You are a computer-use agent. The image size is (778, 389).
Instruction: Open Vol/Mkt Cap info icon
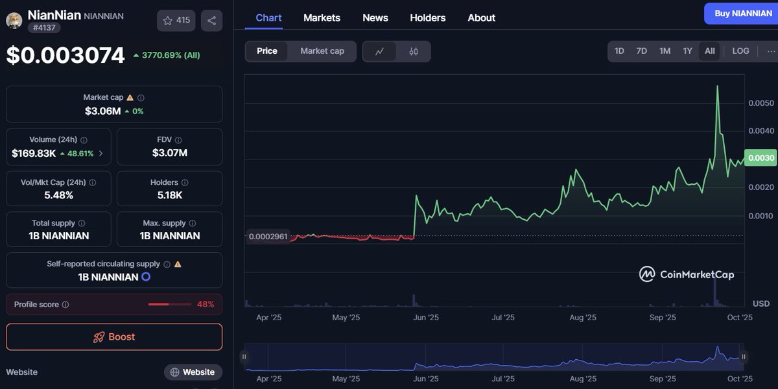click(92, 183)
